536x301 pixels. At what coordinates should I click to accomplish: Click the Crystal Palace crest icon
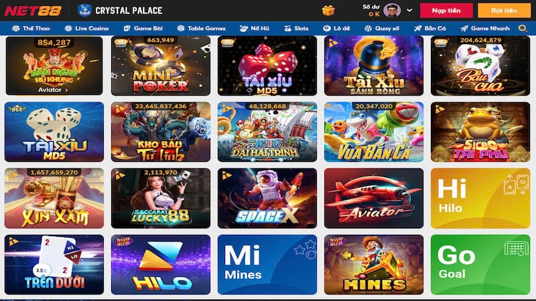pos(84,10)
